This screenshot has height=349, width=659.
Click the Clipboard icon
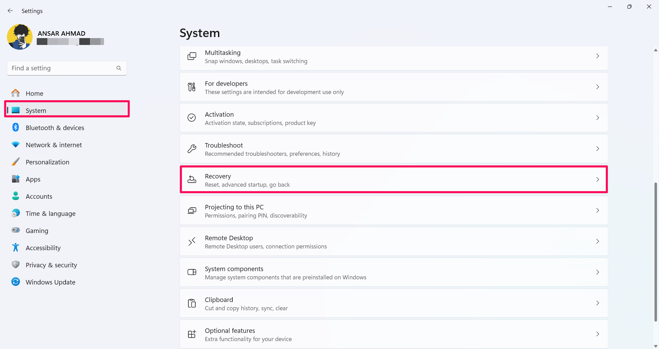click(192, 303)
